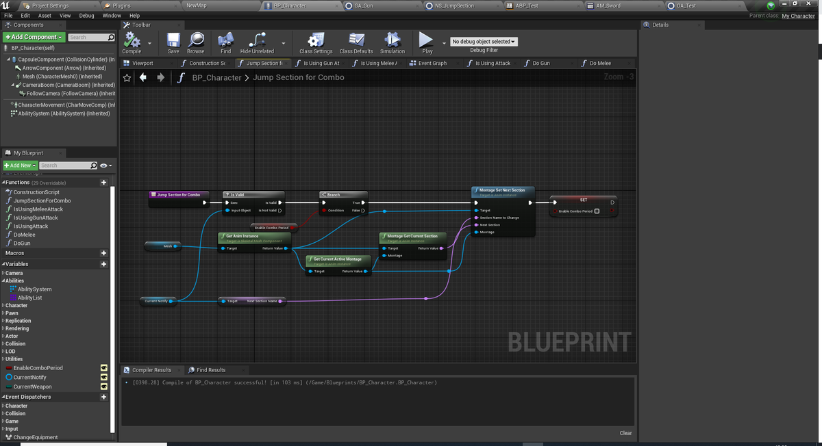822x446 pixels.
Task: Click the search magnifier in Components panel
Action: [111, 37]
